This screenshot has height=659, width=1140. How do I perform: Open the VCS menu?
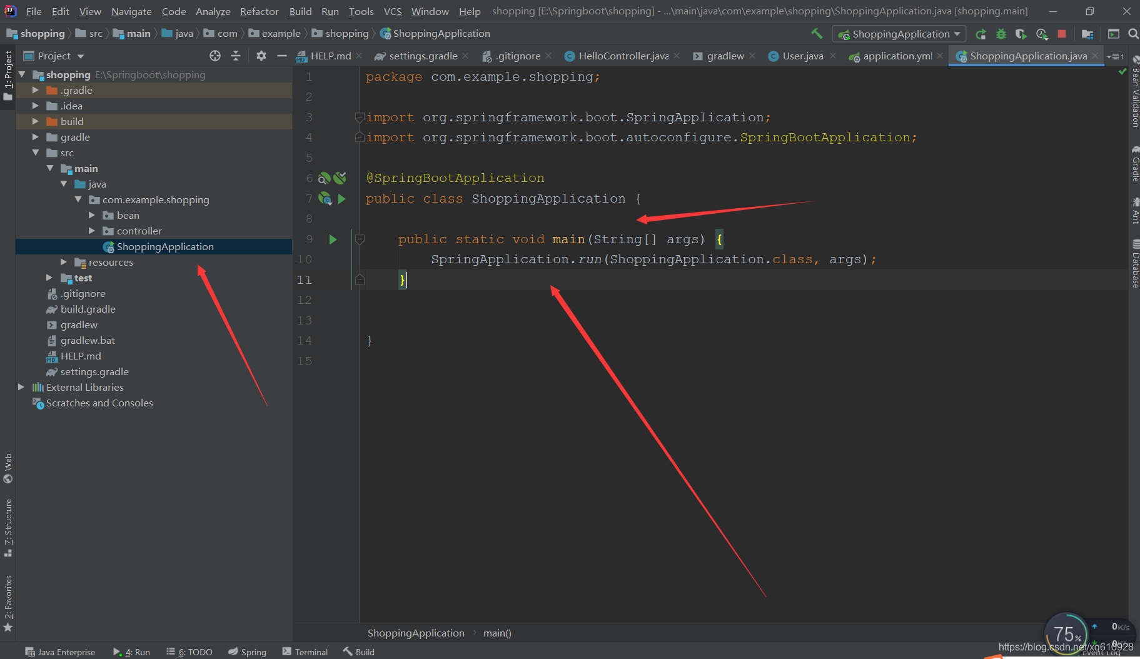point(393,11)
